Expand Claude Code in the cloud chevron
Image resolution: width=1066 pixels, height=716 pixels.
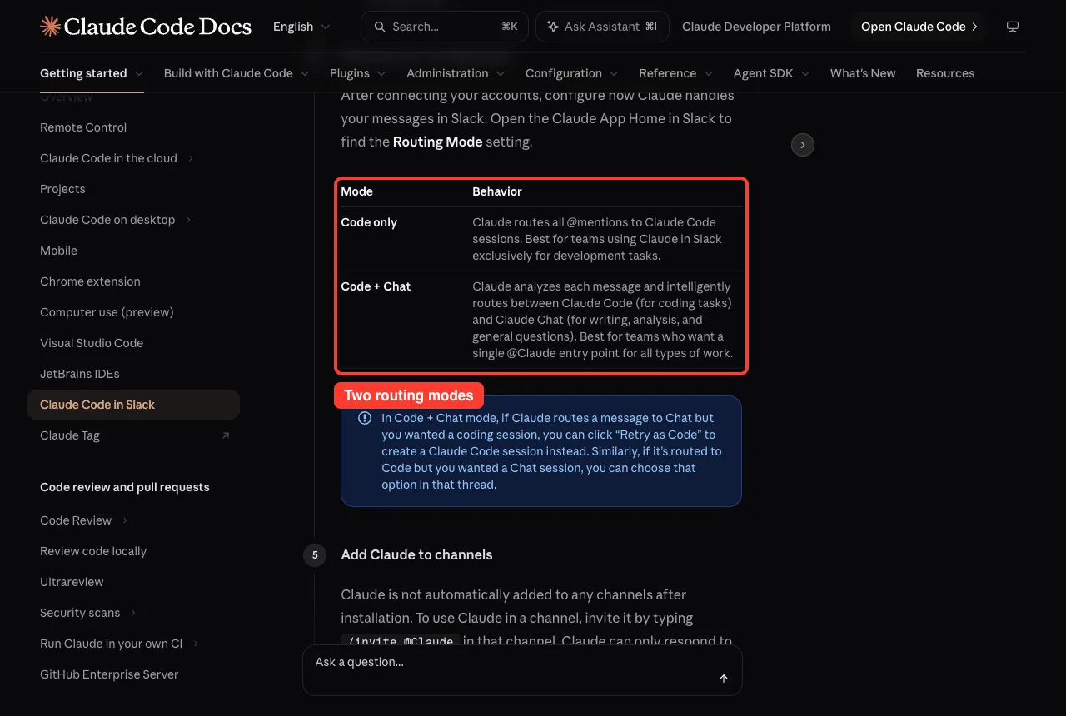pyautogui.click(x=191, y=158)
